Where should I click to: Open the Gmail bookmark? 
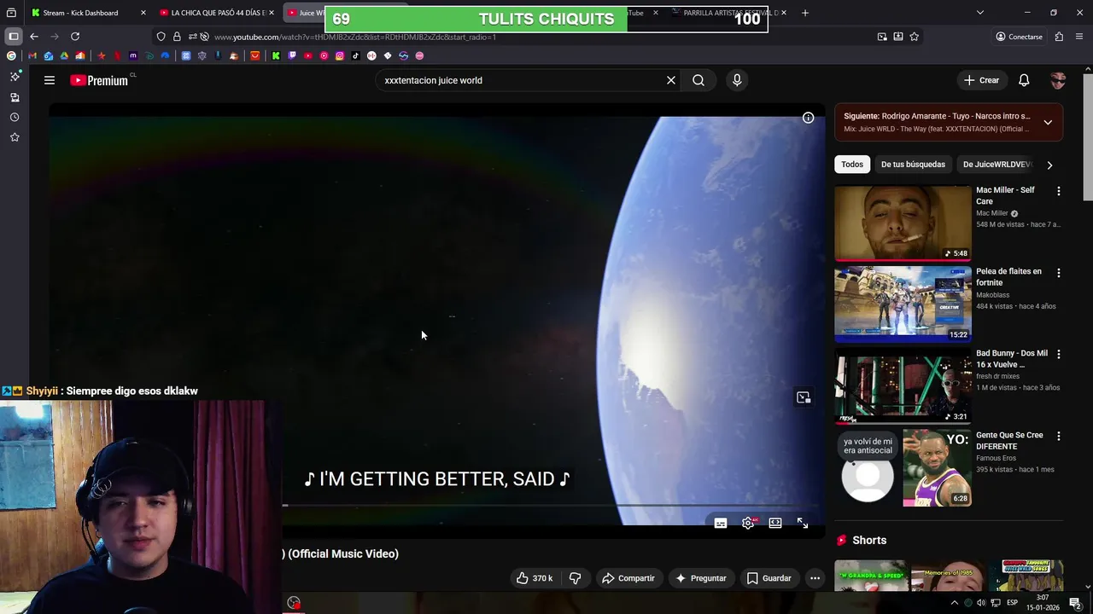32,55
